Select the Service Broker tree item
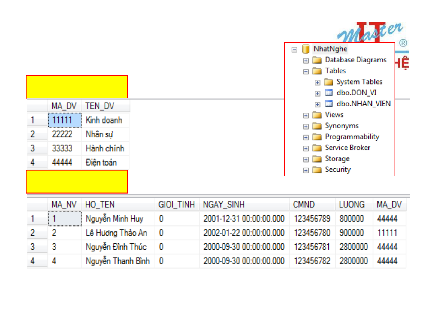This screenshot has width=432, height=334. (x=348, y=148)
